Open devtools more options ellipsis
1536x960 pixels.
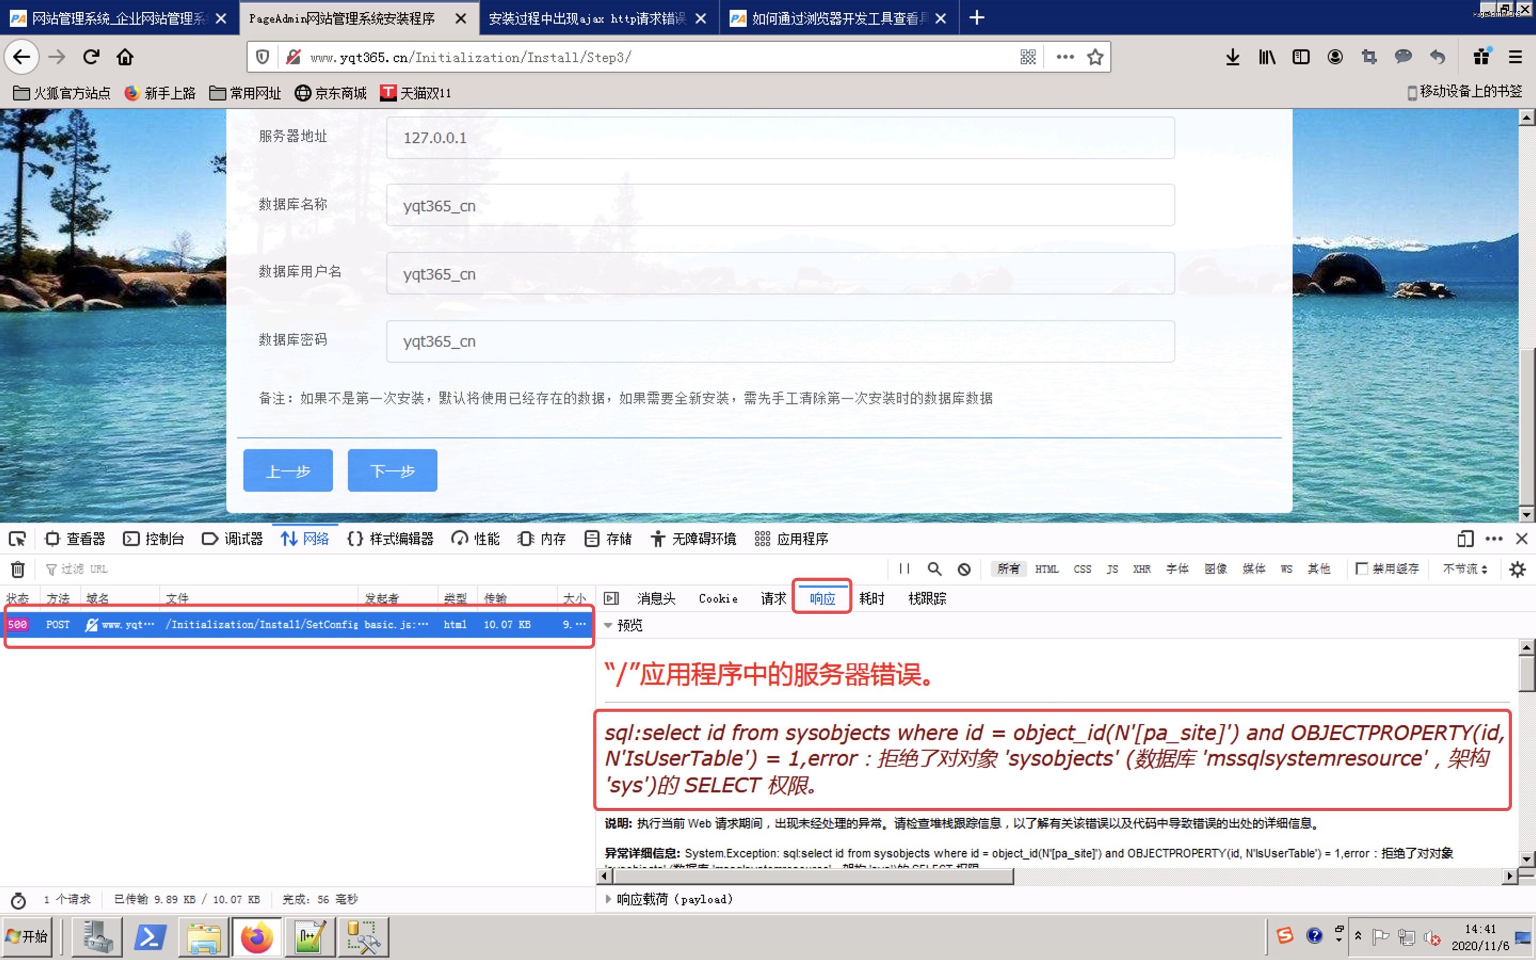(1493, 539)
